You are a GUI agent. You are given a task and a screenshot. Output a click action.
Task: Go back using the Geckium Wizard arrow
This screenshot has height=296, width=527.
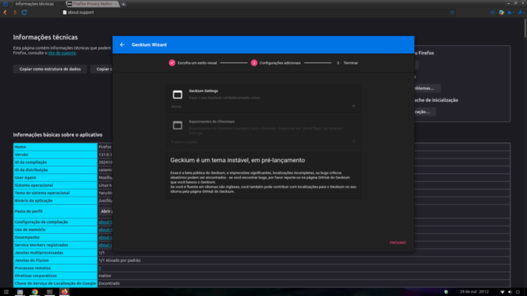tap(122, 45)
